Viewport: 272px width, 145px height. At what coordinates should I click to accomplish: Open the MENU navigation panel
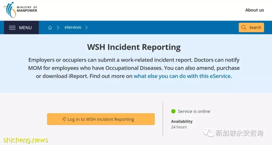(x=21, y=28)
